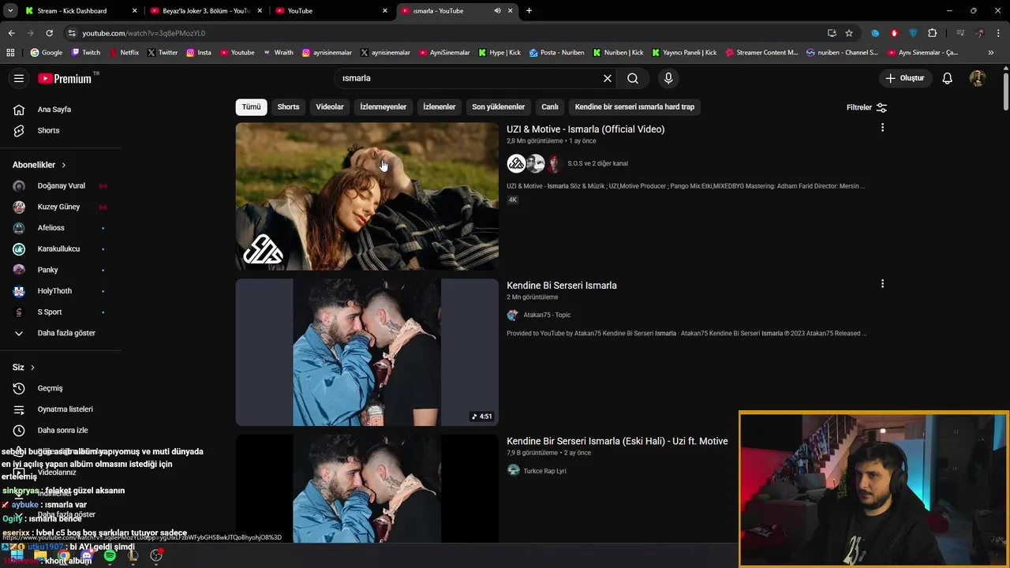Bookmark this page with the star
Viewport: 1010px width, 568px height.
[849, 33]
